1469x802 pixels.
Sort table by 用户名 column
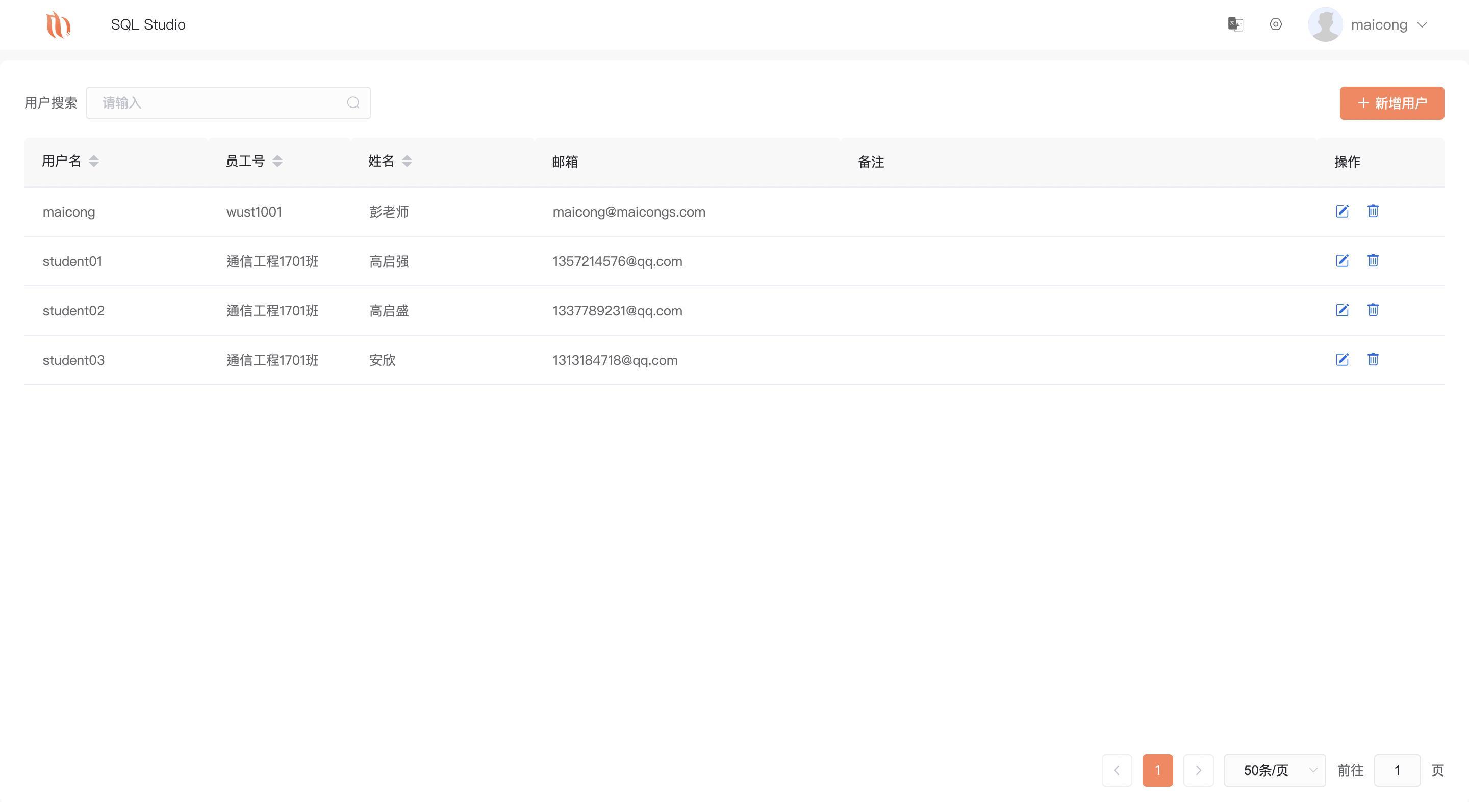pos(93,161)
